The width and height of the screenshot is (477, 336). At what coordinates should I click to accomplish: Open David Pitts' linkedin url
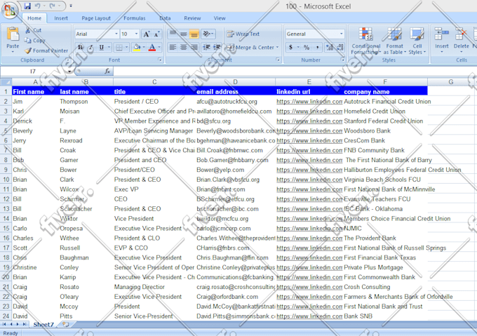coord(309,316)
